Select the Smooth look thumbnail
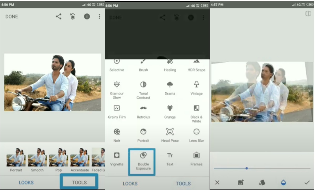 pyautogui.click(x=37, y=160)
